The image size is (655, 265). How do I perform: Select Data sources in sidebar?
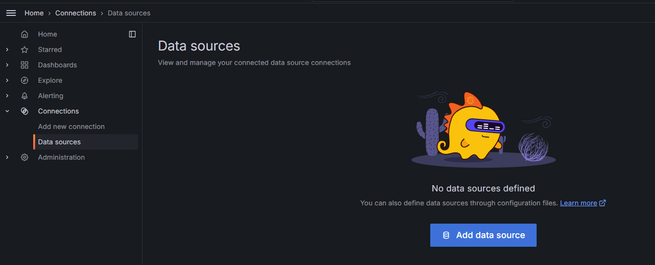59,142
